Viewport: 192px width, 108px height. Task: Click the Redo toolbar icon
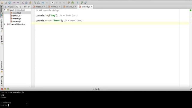click(x=18, y=3)
